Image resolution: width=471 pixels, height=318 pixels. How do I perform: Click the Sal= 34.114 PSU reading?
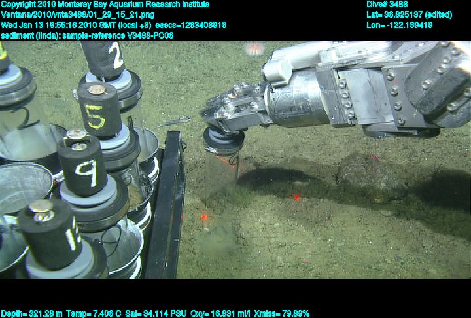(145, 313)
